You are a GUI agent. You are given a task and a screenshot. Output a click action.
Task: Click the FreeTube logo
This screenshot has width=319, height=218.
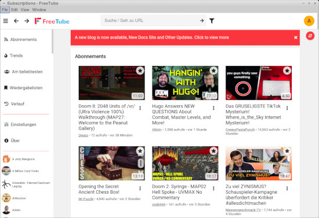coord(52,21)
